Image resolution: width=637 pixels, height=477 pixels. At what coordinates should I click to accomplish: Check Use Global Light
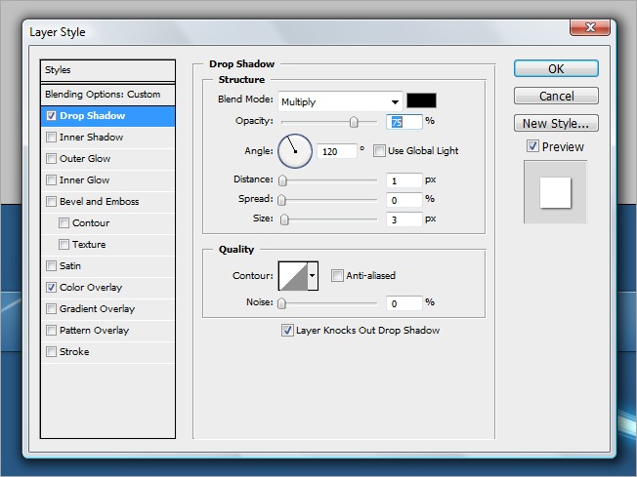tap(379, 151)
